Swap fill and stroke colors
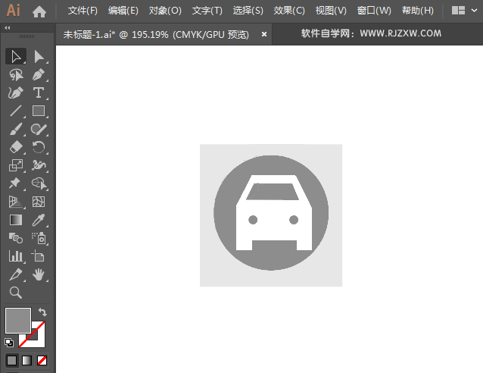Image resolution: width=483 pixels, height=373 pixels. click(42, 312)
